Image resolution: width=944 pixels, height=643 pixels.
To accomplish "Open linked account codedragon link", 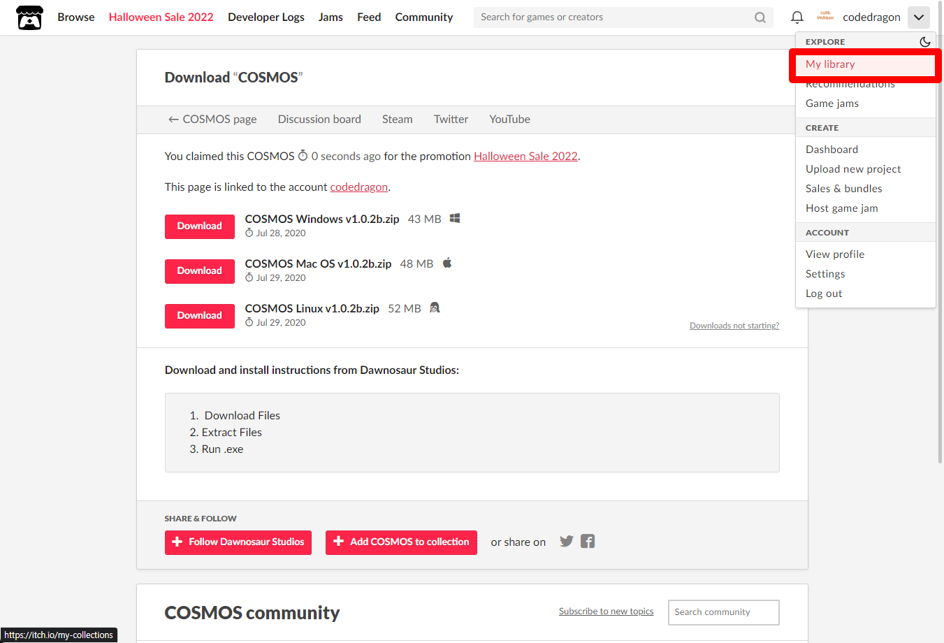I will click(x=358, y=187).
